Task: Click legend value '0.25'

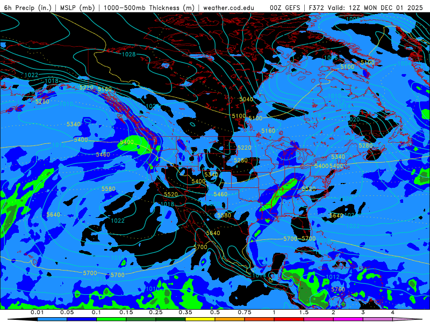Action: pyautogui.click(x=156, y=312)
